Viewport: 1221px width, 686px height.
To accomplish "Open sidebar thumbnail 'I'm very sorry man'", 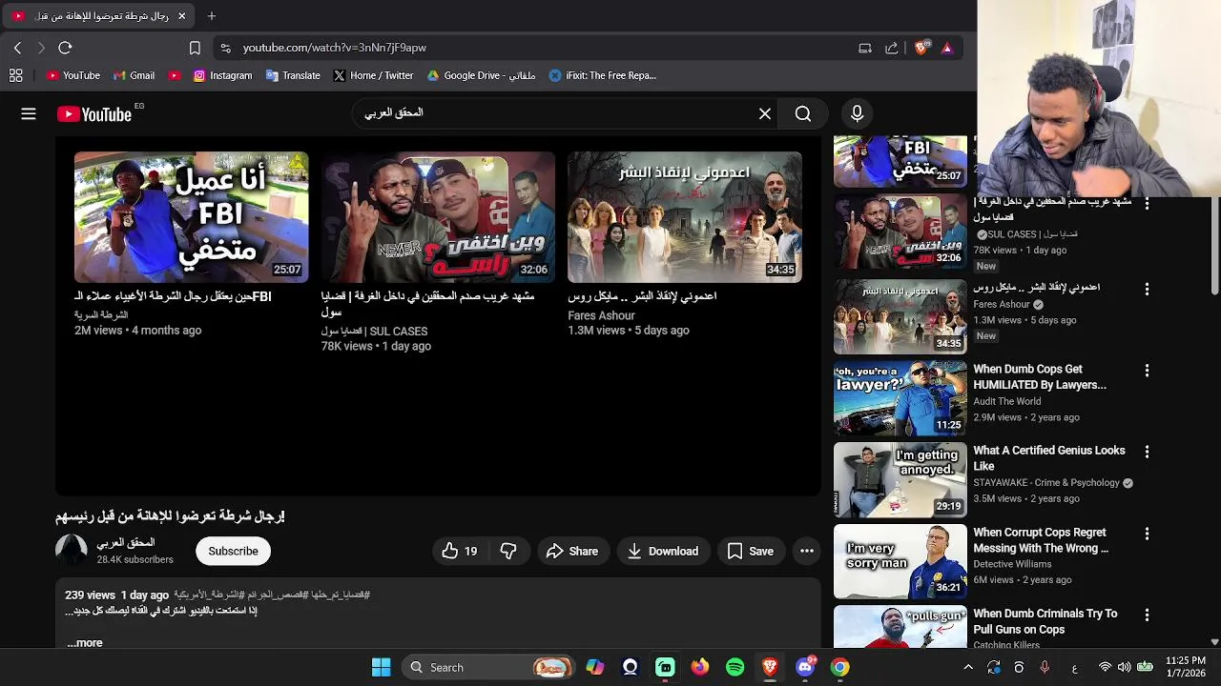I will 900,561.
